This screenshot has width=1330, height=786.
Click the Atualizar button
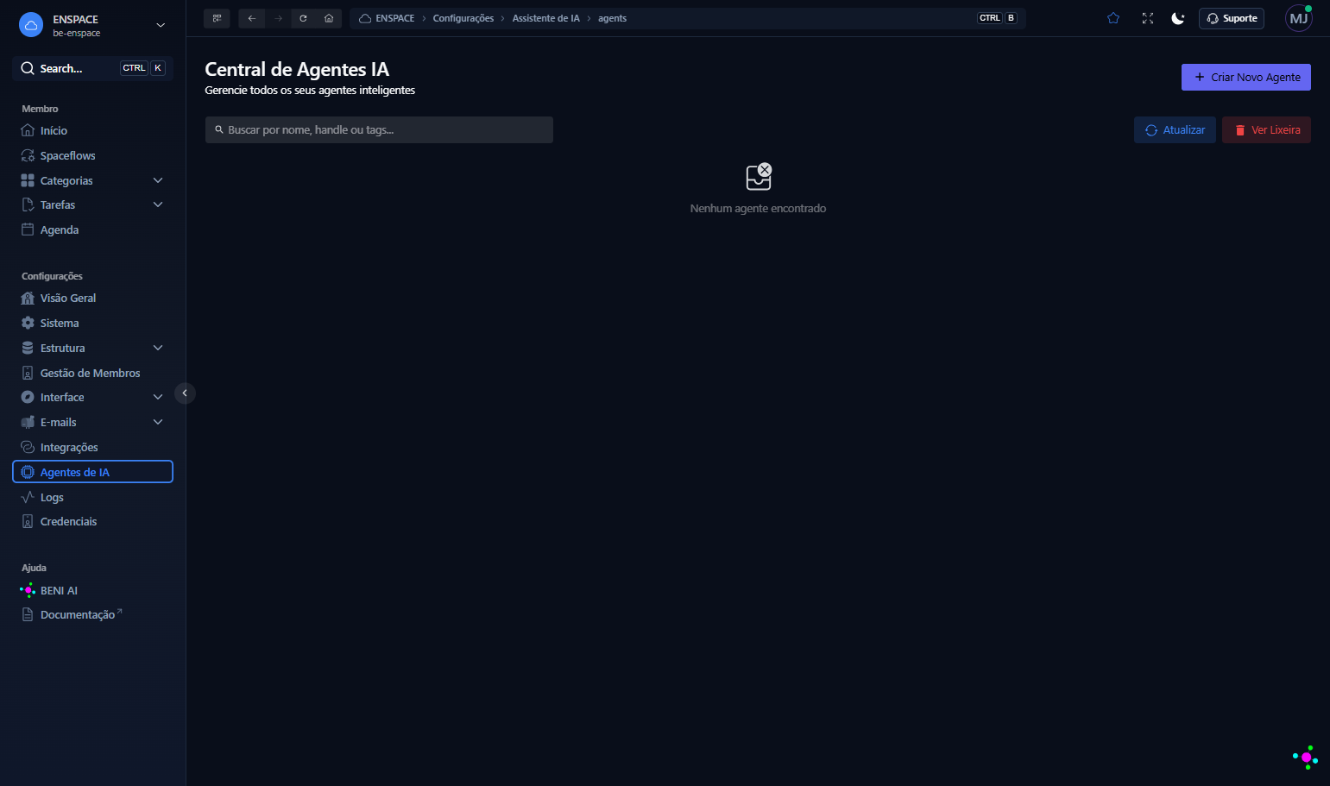(x=1175, y=130)
